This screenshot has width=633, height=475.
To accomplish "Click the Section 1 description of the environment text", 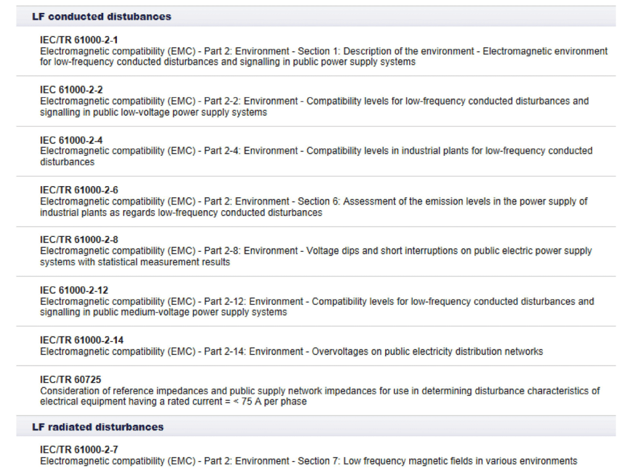I will [x=323, y=57].
